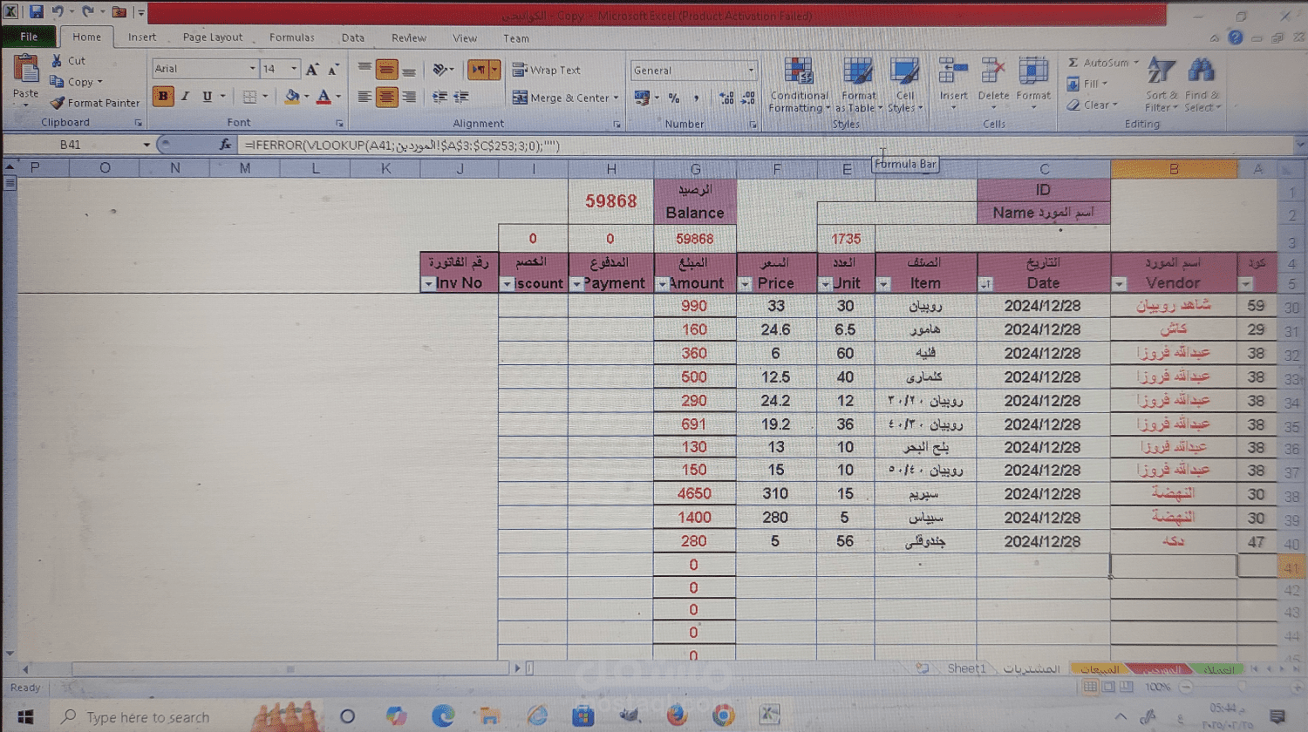
Task: Click the Borders icon
Action: click(x=250, y=97)
